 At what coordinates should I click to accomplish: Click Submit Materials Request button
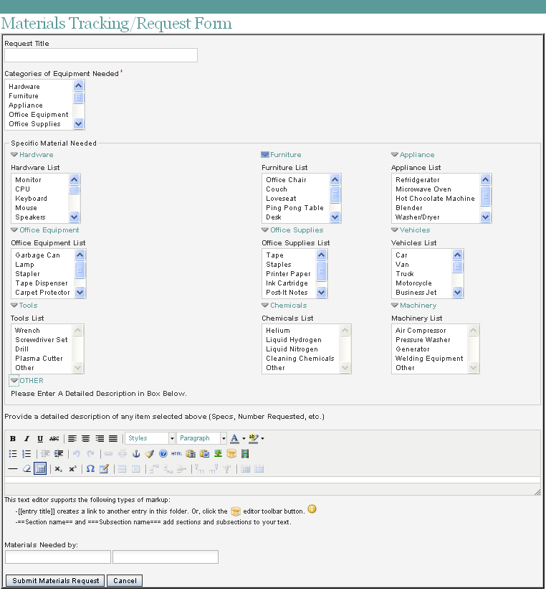(55, 581)
